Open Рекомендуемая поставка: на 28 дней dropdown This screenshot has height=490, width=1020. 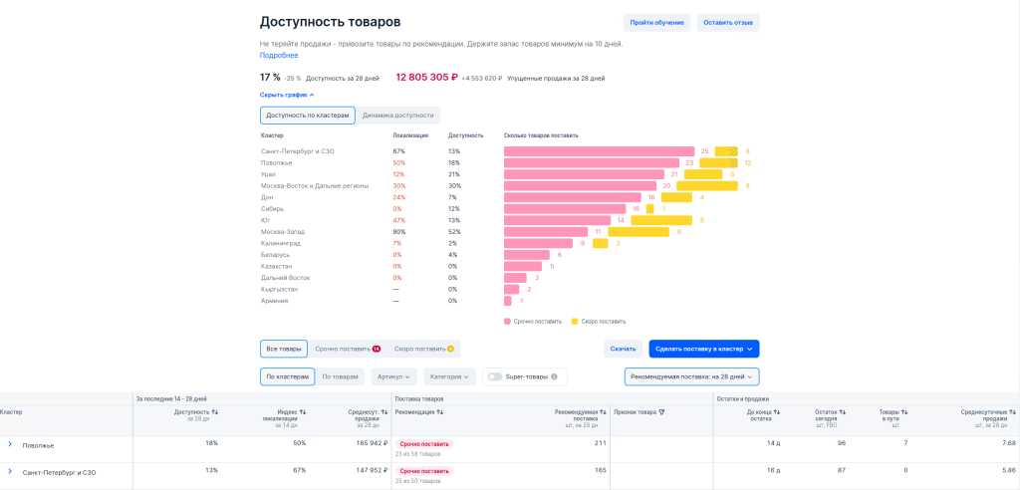coord(691,376)
